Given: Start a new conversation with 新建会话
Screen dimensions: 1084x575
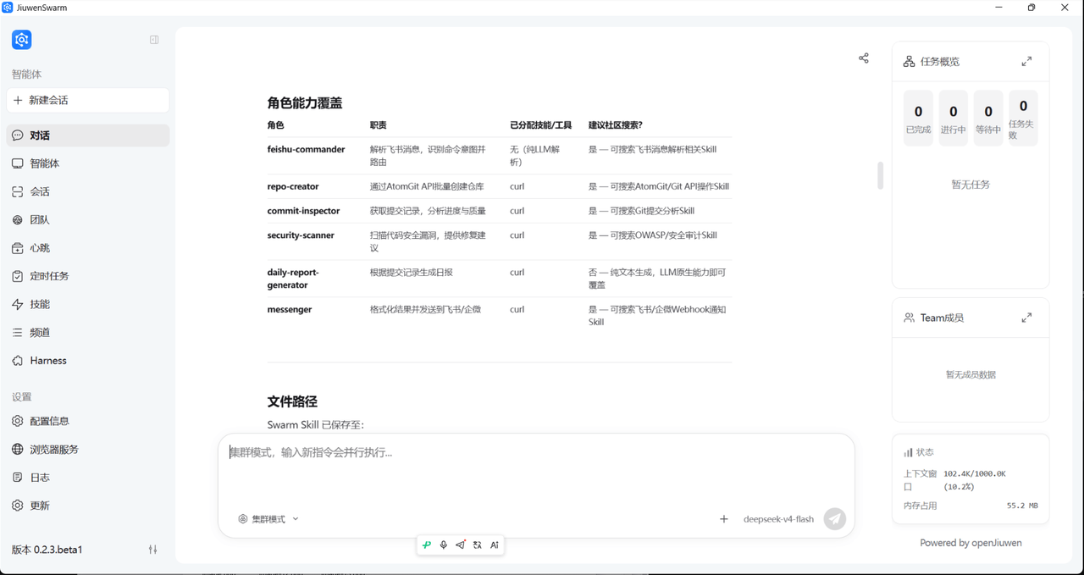Looking at the screenshot, I should (x=88, y=100).
